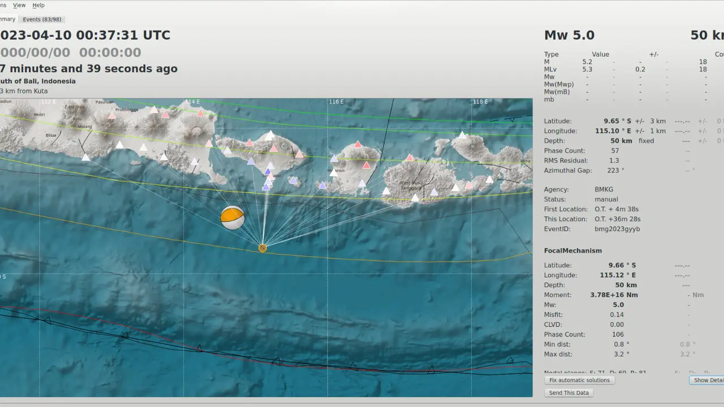Viewport: 724px width, 407px height.
Task: Click the '50 km' depth heading at top right
Action: tap(707, 35)
